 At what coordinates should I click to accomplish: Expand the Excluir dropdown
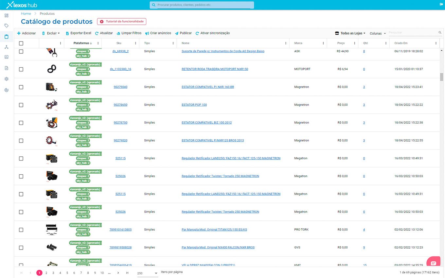[x=51, y=33]
